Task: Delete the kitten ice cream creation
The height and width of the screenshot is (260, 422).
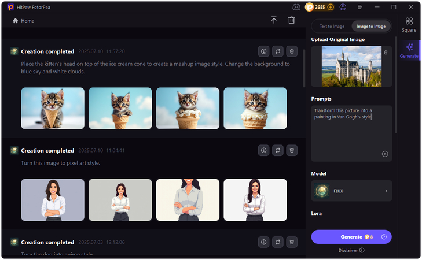Action: click(292, 51)
